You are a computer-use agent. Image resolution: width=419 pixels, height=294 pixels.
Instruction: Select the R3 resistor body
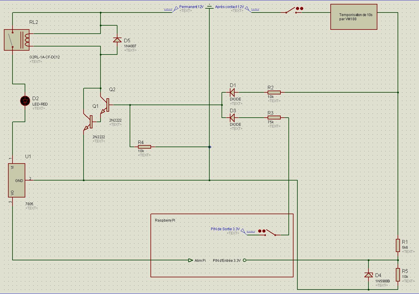[274, 118]
